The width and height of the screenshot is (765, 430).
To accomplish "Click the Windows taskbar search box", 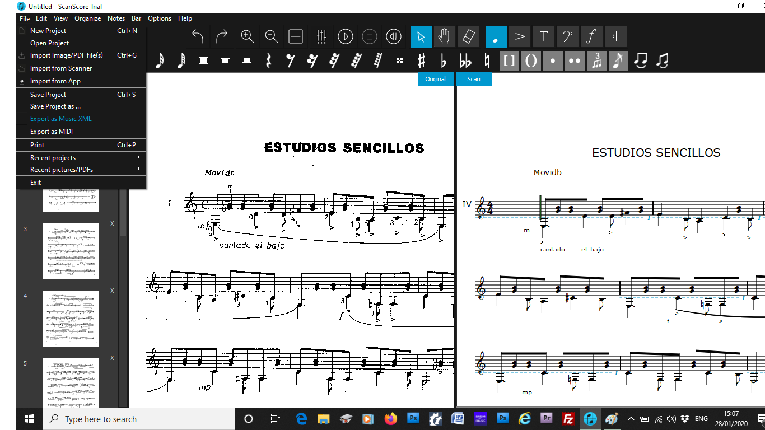I will [139, 419].
